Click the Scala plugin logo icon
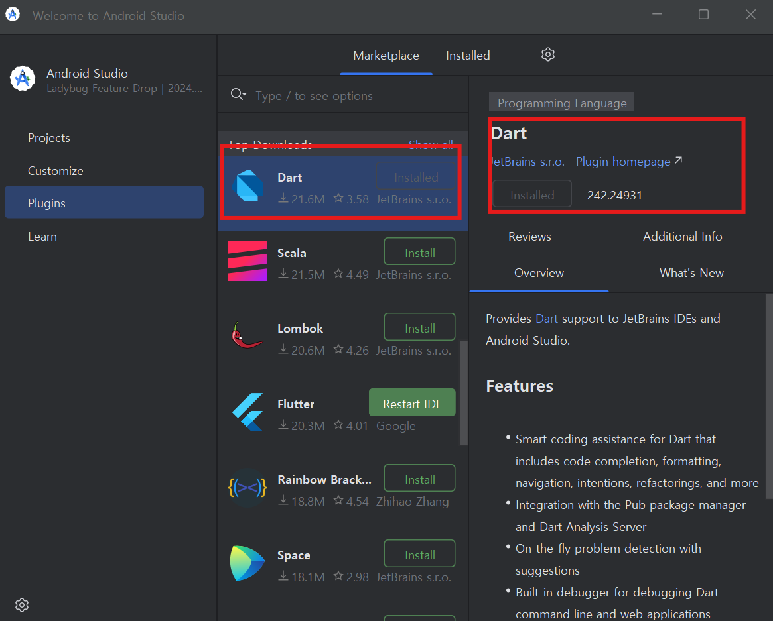773x621 pixels. (x=247, y=261)
